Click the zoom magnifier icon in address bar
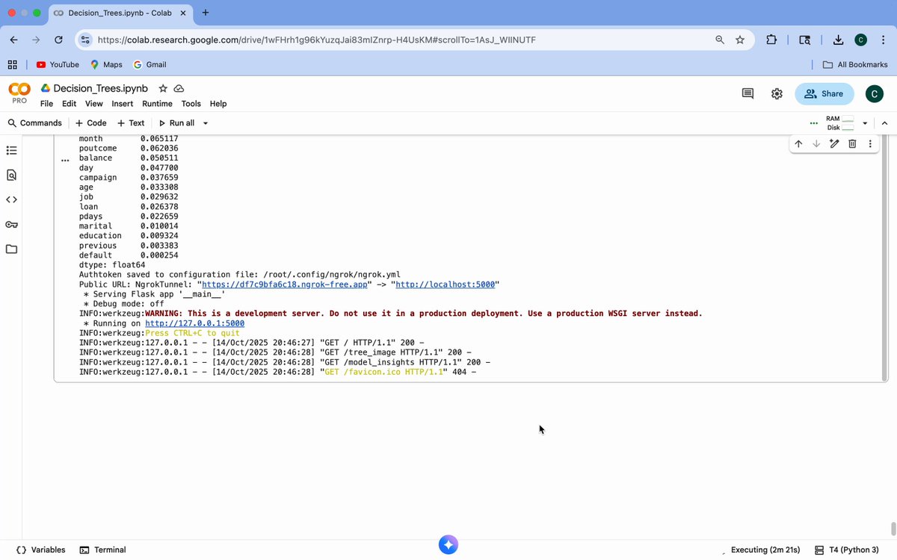Viewport: 897px width, 560px height. click(720, 40)
